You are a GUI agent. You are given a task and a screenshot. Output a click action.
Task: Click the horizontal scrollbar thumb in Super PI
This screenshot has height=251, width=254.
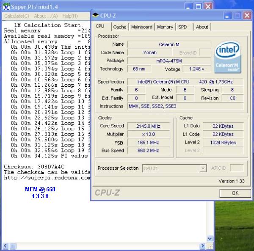(13, 246)
